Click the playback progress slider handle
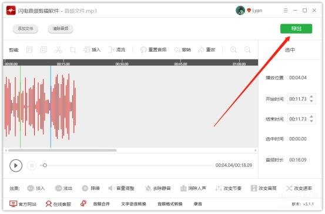The width and height of the screenshot is (325, 214). pyautogui.click(x=45, y=165)
